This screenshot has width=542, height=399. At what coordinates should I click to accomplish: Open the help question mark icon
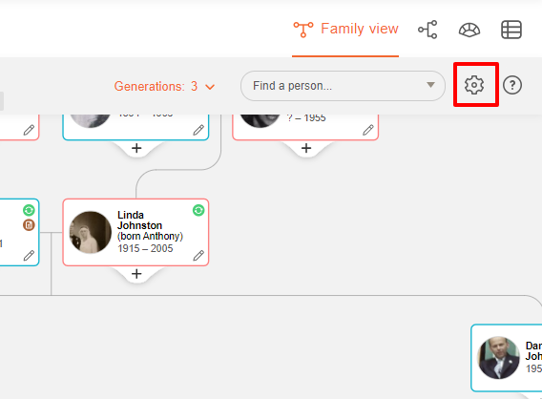tap(511, 85)
